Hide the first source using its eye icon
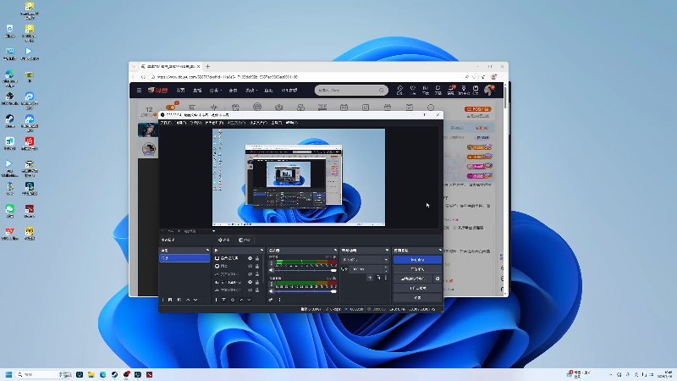677x381 pixels. [250, 258]
